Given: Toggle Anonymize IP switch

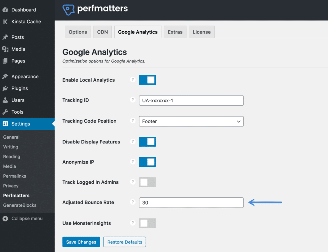Looking at the screenshot, I should (x=147, y=162).
